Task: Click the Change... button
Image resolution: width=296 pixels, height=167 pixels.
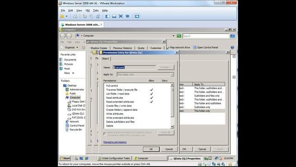Action: (x=166, y=67)
